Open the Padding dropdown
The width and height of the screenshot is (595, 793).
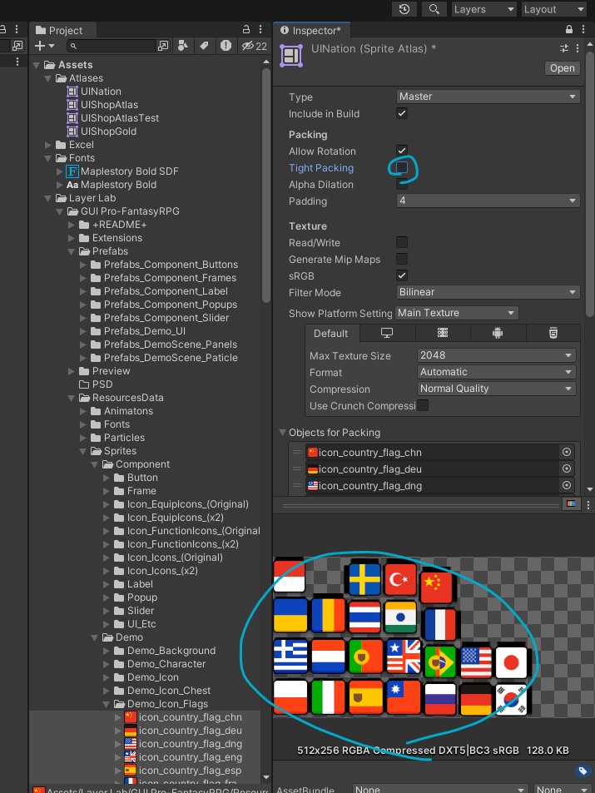[x=488, y=201]
